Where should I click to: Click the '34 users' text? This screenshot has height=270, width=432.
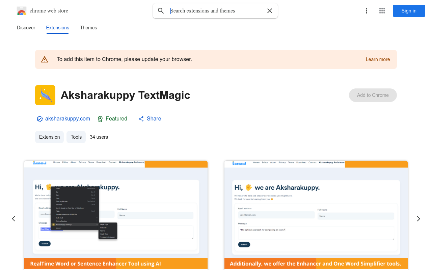click(x=99, y=137)
